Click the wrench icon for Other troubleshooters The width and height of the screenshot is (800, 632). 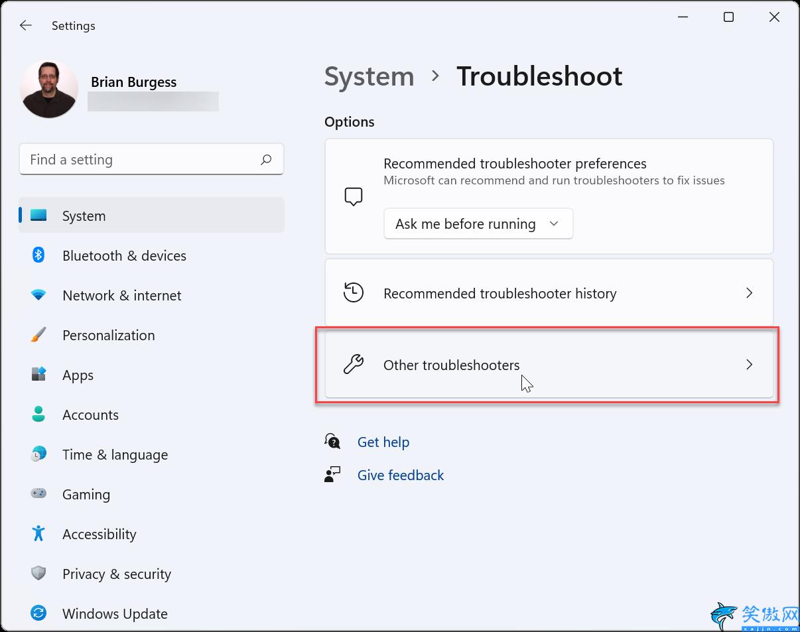click(x=354, y=364)
